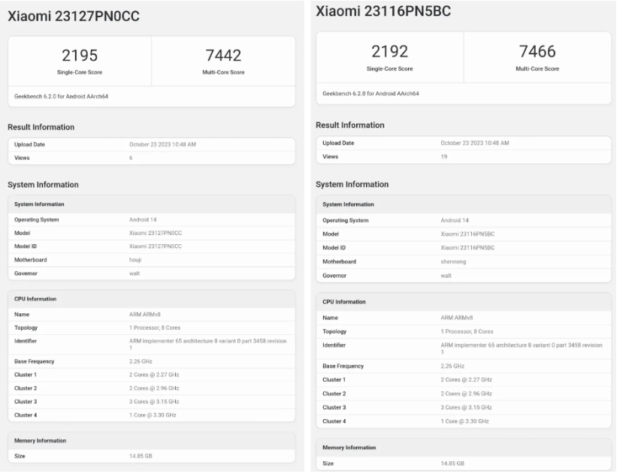
Task: Click "3 Cores @ 3.15 GHz" in 23127PN0CC result
Action: coord(154,402)
